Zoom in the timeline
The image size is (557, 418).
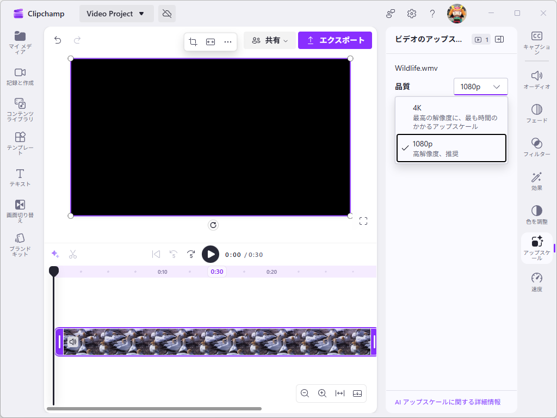click(322, 393)
